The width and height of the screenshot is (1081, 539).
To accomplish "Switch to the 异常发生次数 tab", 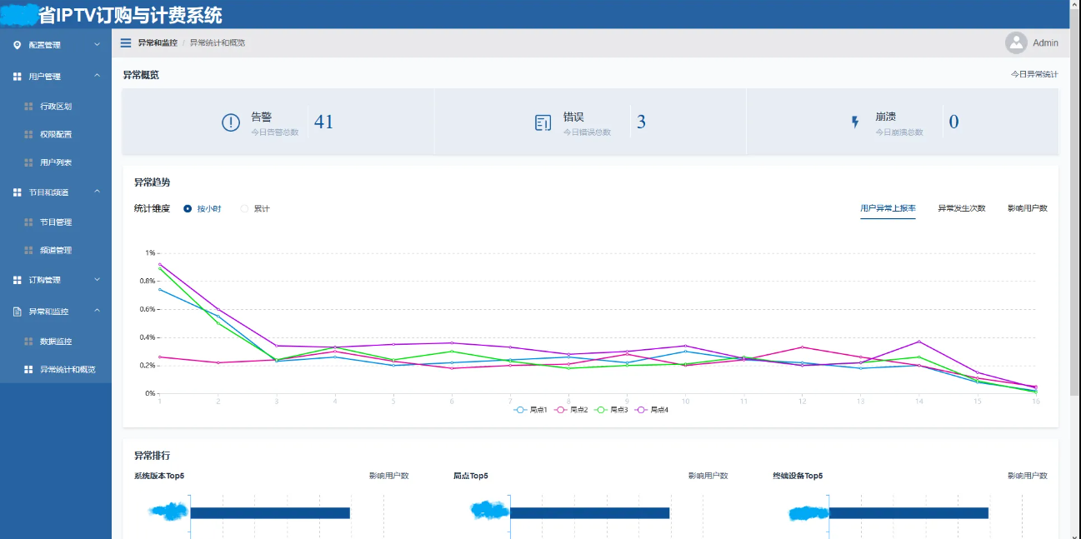I will pyautogui.click(x=961, y=208).
